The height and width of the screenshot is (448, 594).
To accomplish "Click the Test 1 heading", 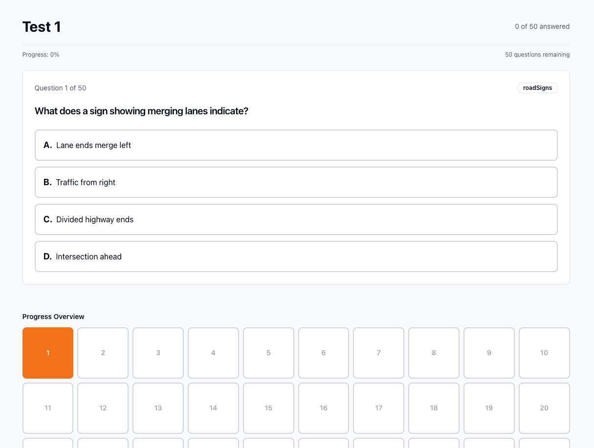I will tap(41, 27).
